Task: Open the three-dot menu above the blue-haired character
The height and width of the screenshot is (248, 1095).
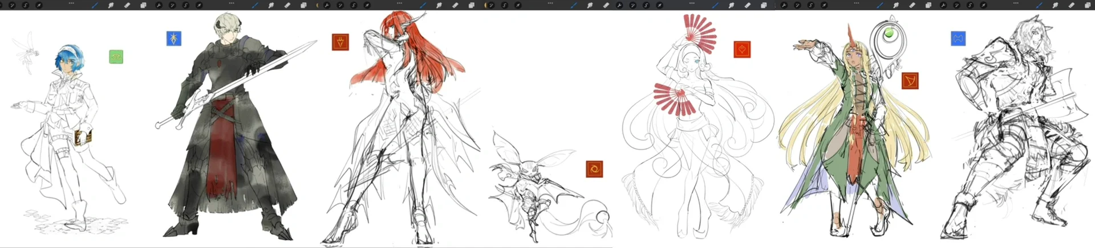Action: pyautogui.click(x=71, y=3)
